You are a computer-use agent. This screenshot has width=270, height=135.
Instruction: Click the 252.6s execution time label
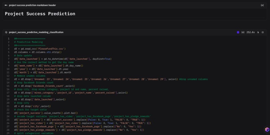point(251,32)
